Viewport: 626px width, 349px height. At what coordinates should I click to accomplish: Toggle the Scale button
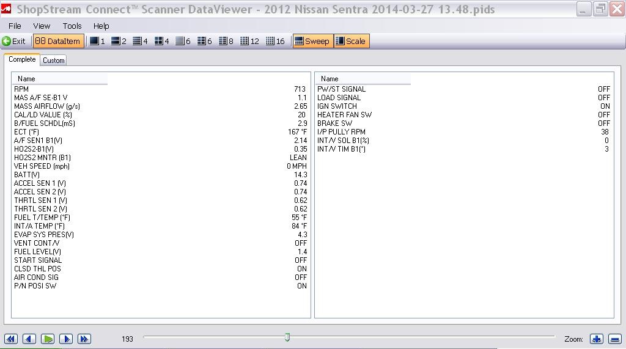tap(352, 41)
